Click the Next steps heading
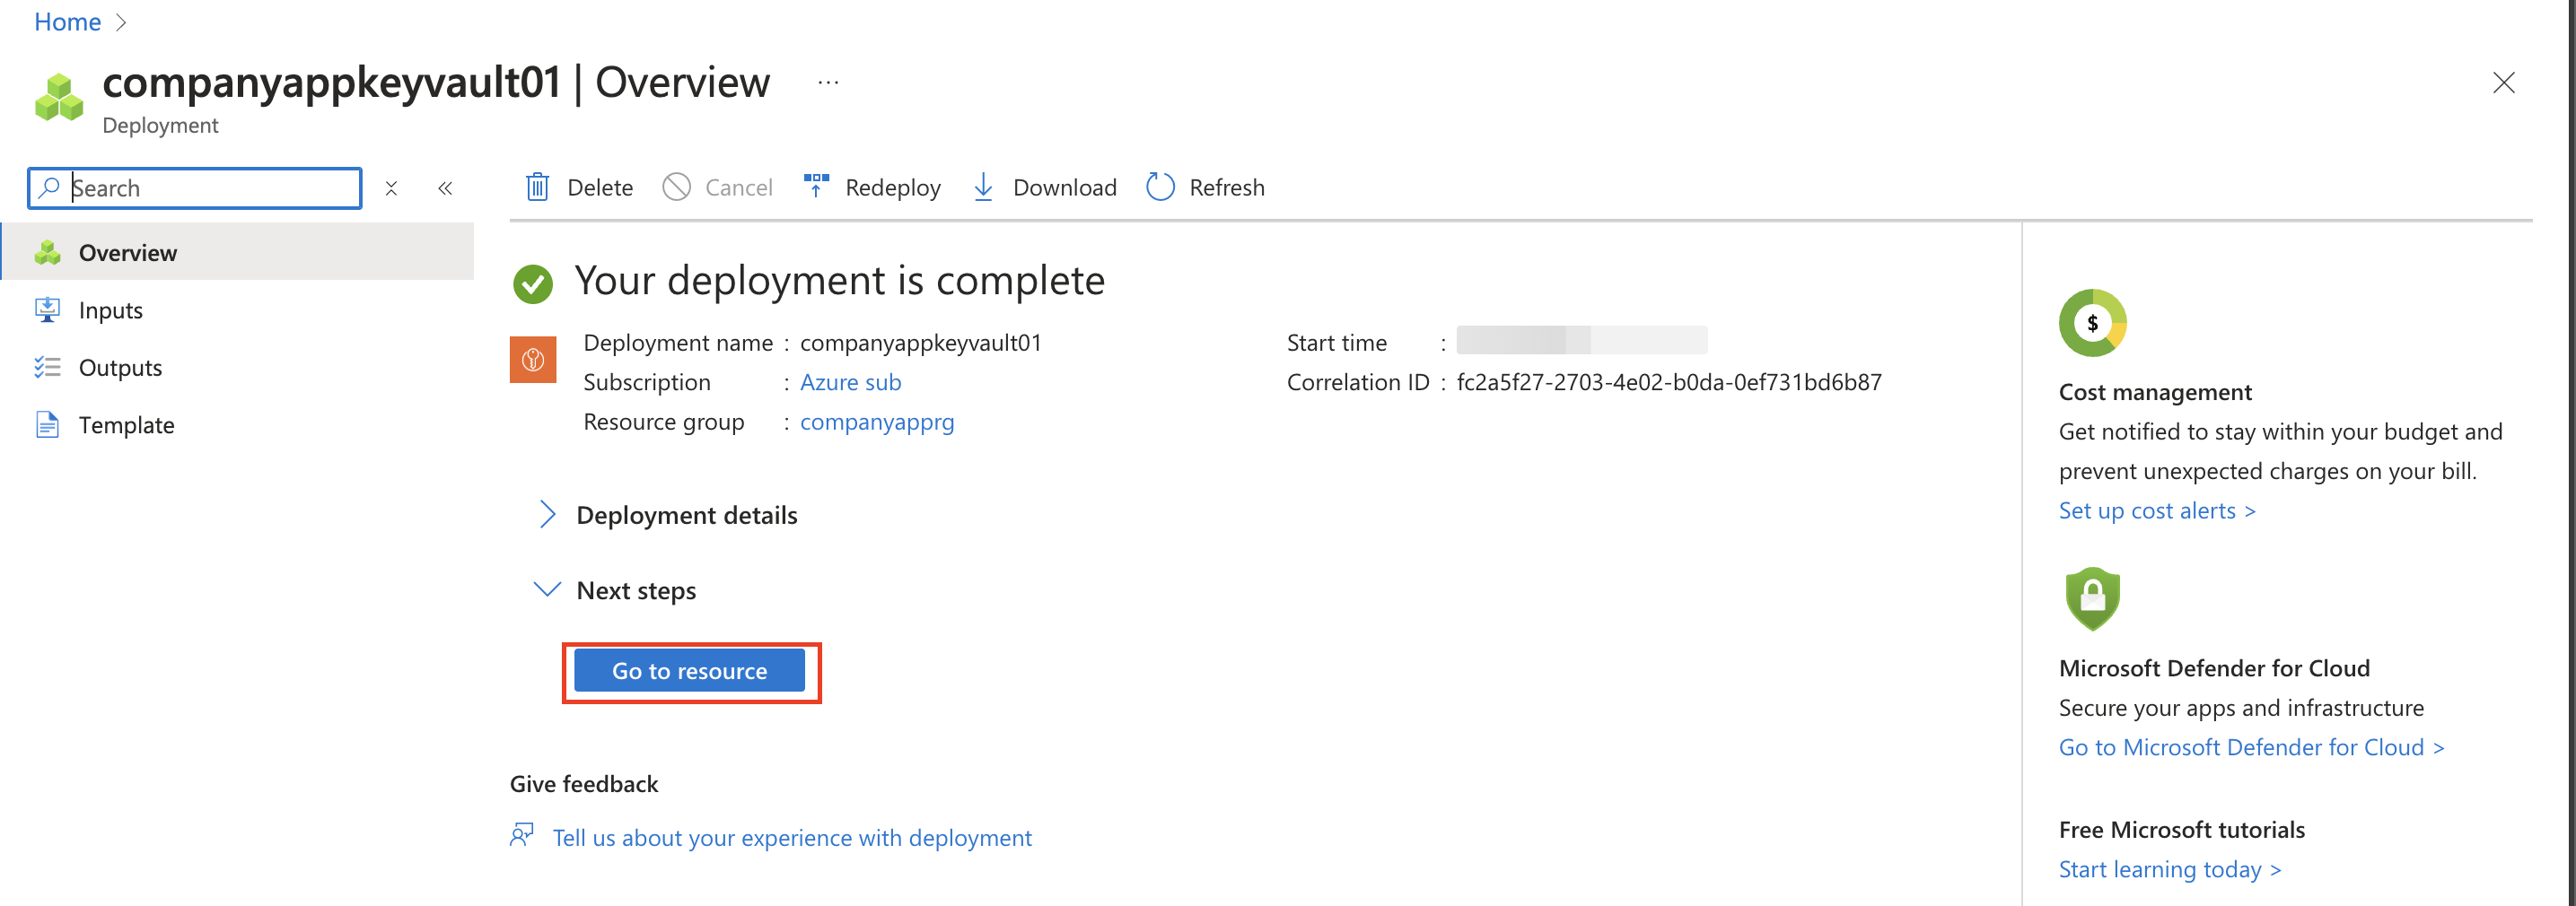The image size is (2576, 906). click(636, 591)
